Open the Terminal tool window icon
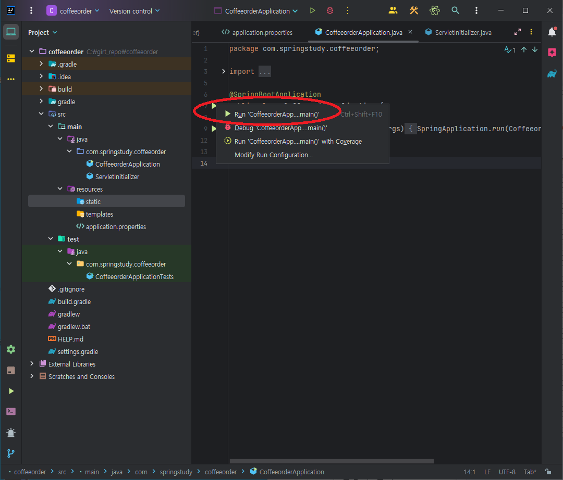Viewport: 563px width, 480px height. pyautogui.click(x=11, y=411)
